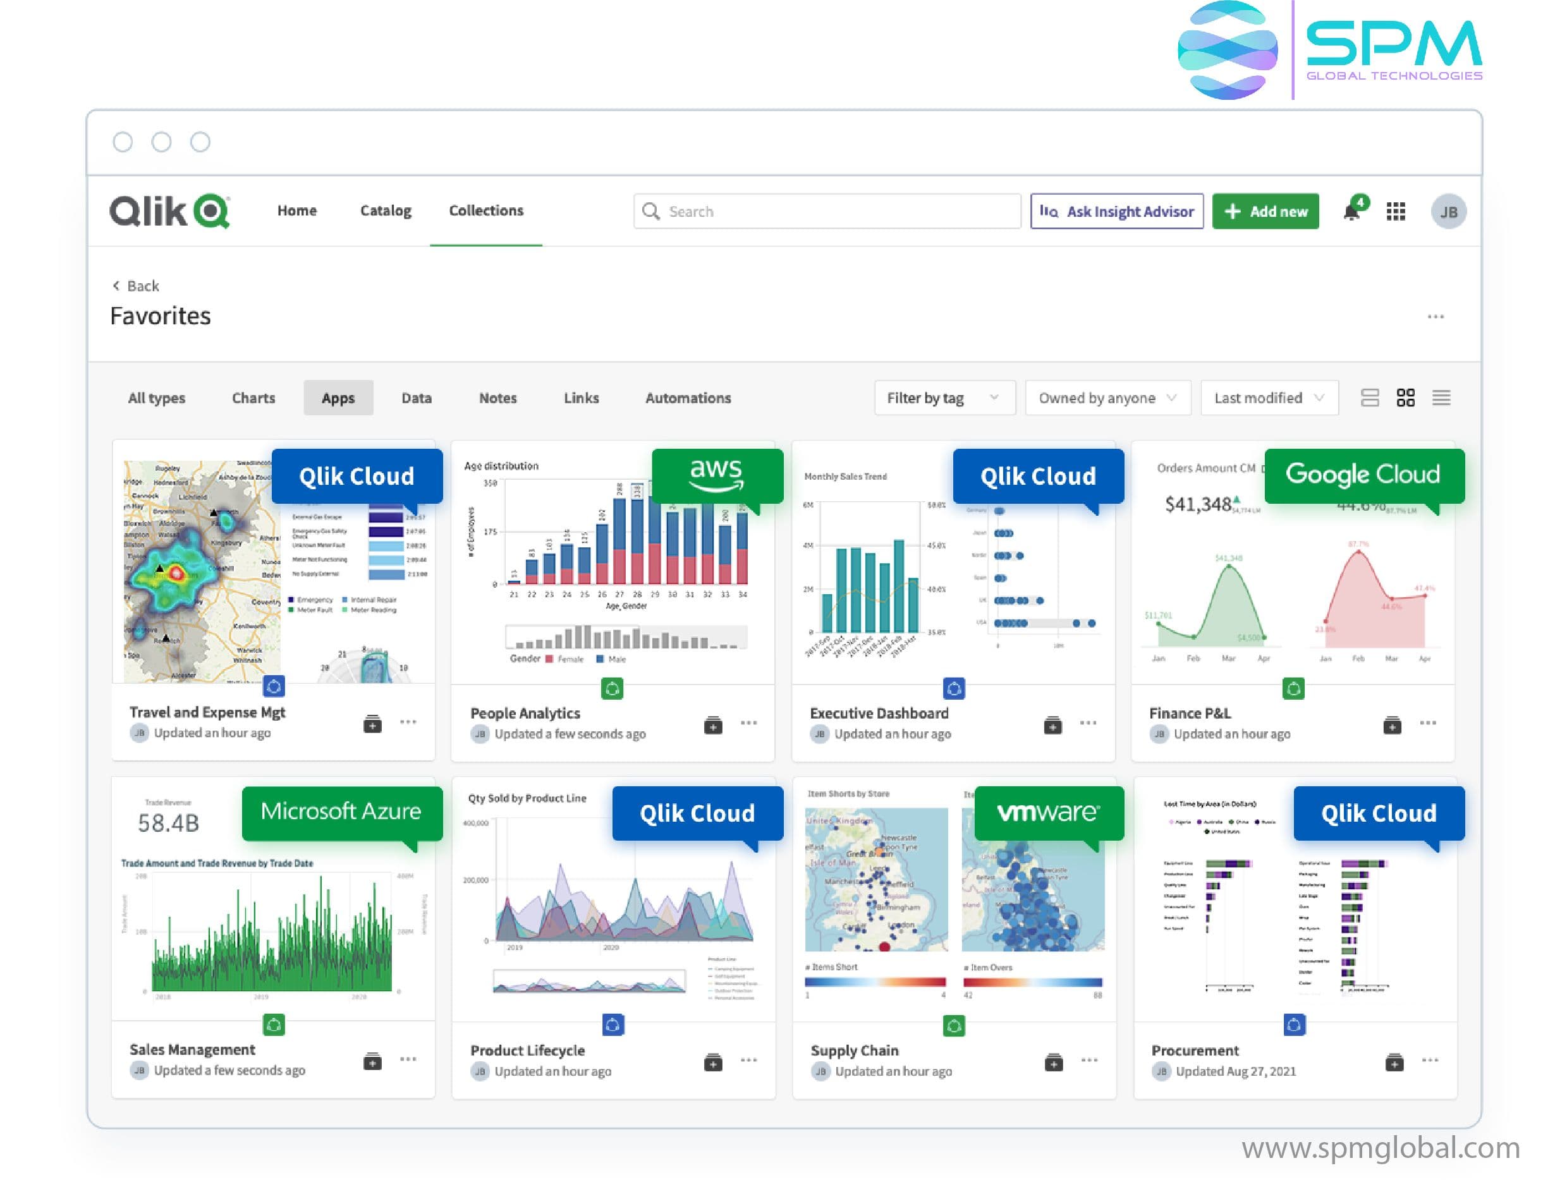Open Travel and Expense Mgt app title

coord(207,712)
